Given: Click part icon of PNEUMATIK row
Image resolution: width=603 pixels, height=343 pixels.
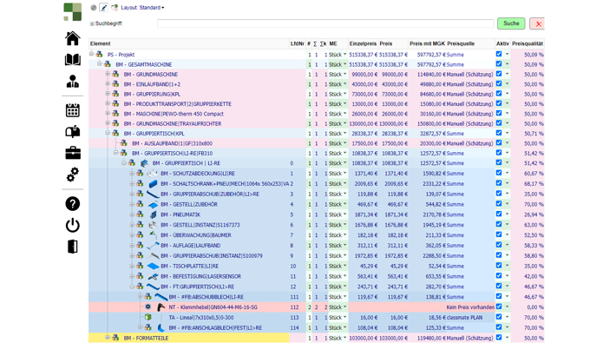Looking at the screenshot, I should (153, 214).
